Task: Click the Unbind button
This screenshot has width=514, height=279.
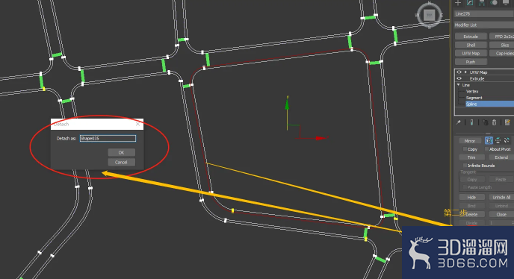Action: 501,206
